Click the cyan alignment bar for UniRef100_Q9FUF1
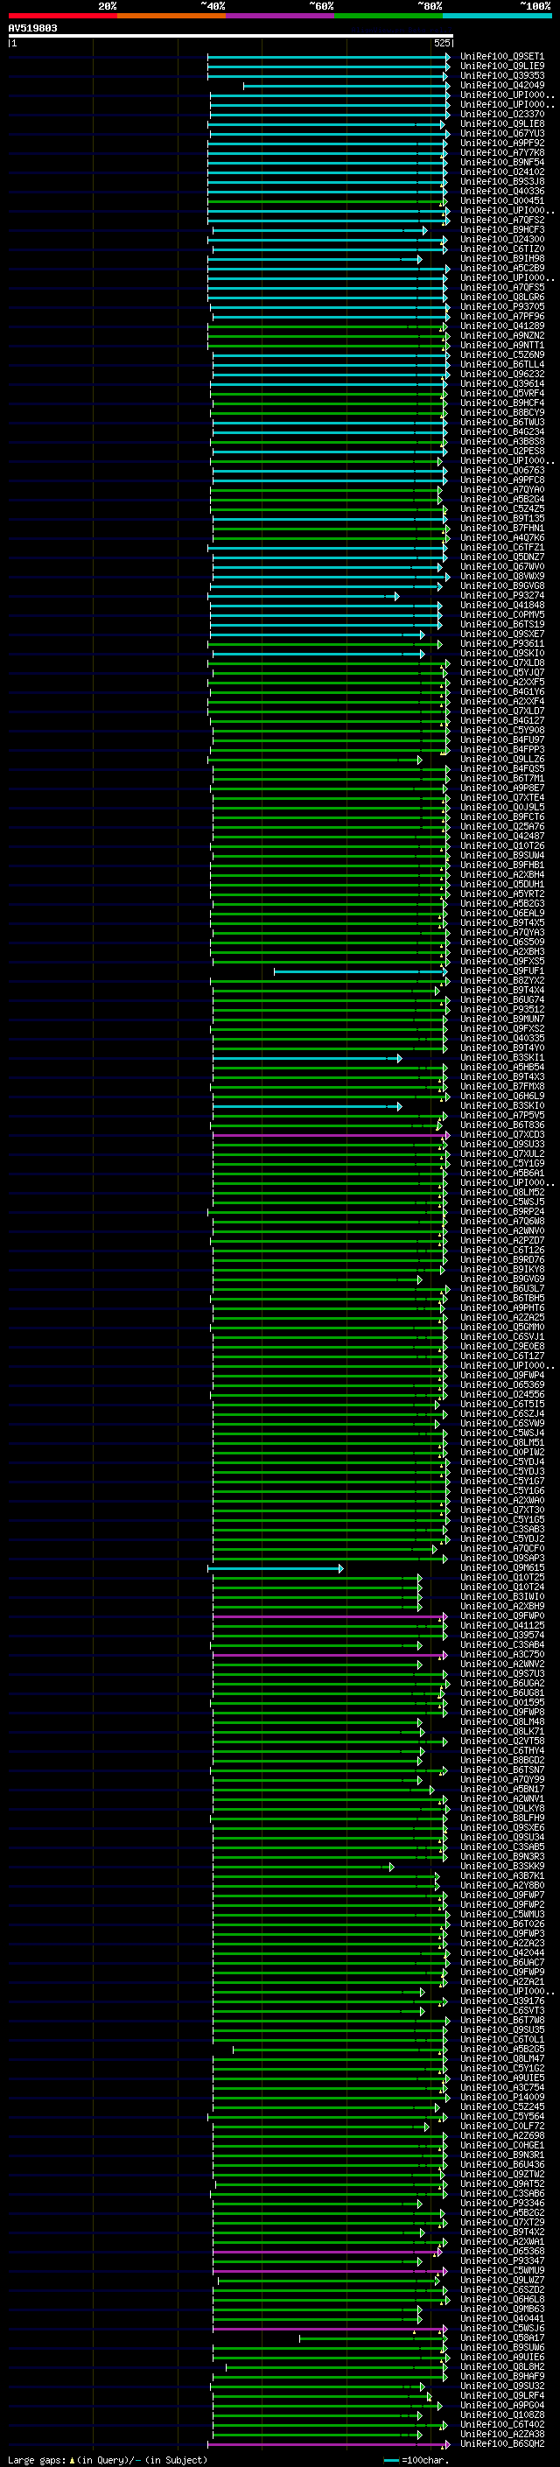This screenshot has width=560, height=2467. coord(360,972)
